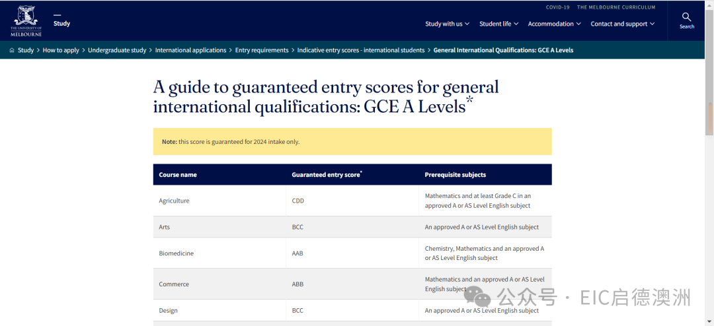Click the University of Melbourne logo
714x326 pixels.
(26, 20)
